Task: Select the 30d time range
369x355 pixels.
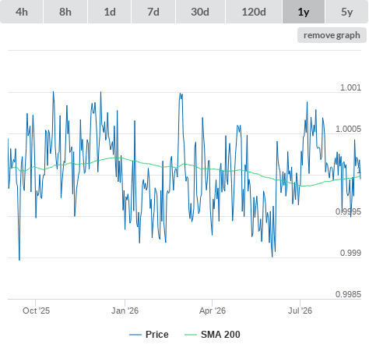Action: (x=200, y=12)
